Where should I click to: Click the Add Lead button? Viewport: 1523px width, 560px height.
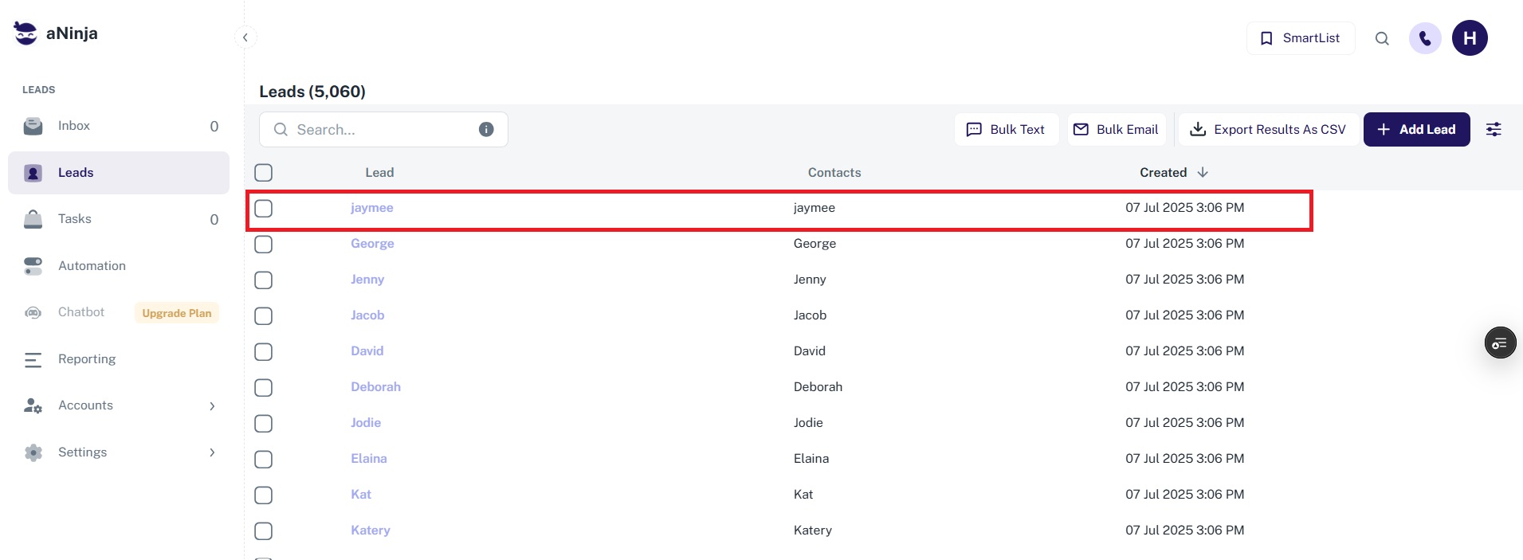(1416, 130)
